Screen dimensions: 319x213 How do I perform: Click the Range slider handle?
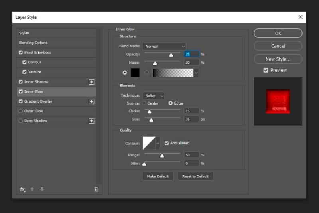[x=162, y=156]
